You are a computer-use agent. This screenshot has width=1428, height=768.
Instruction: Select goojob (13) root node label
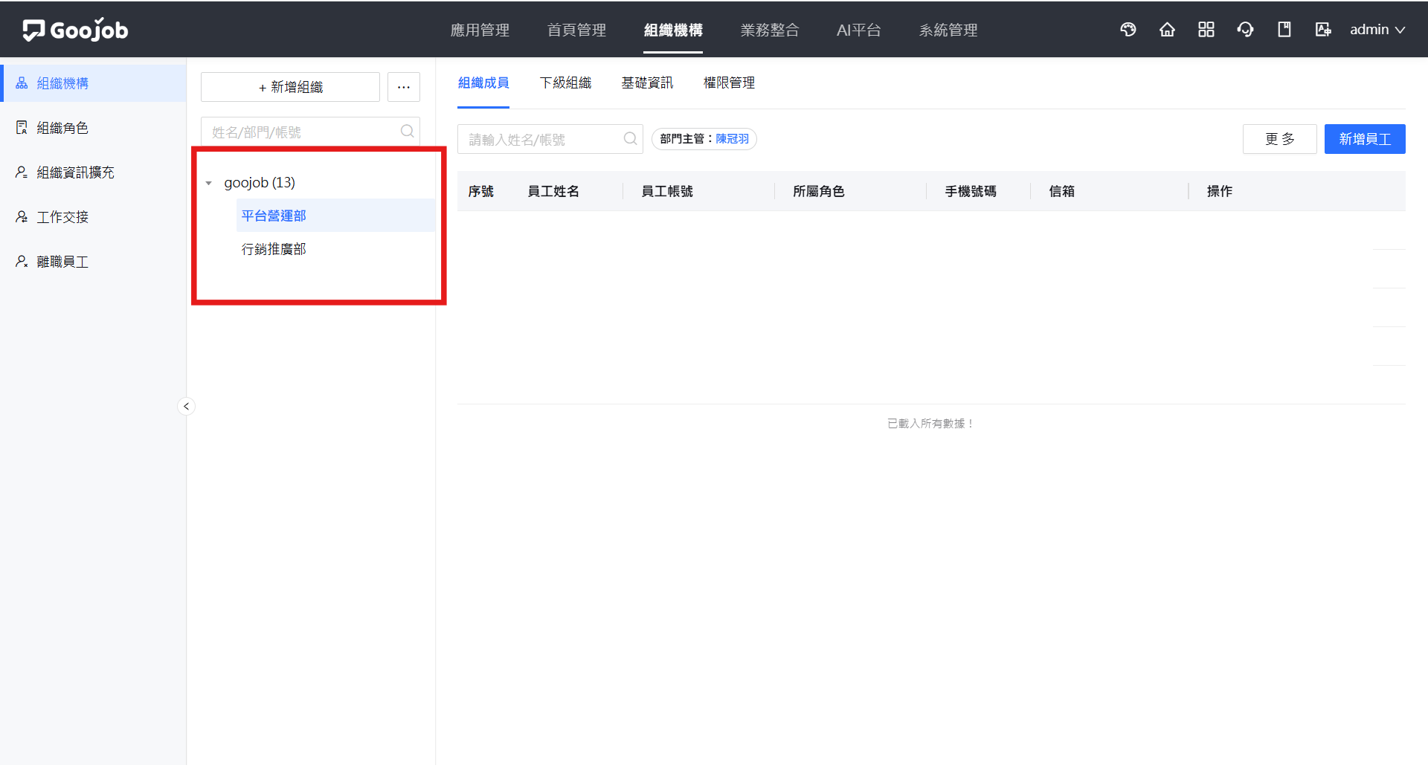[x=260, y=183]
